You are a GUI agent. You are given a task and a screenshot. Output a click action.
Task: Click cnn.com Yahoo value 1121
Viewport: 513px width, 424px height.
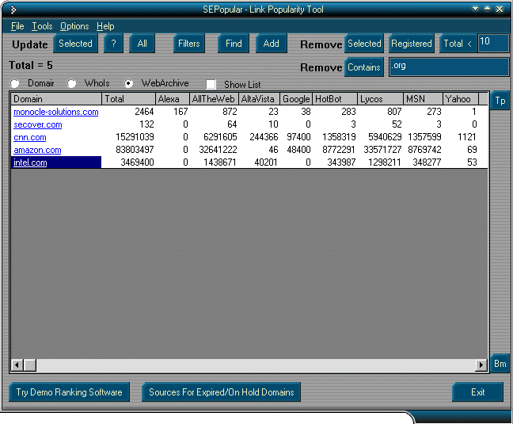[467, 137]
